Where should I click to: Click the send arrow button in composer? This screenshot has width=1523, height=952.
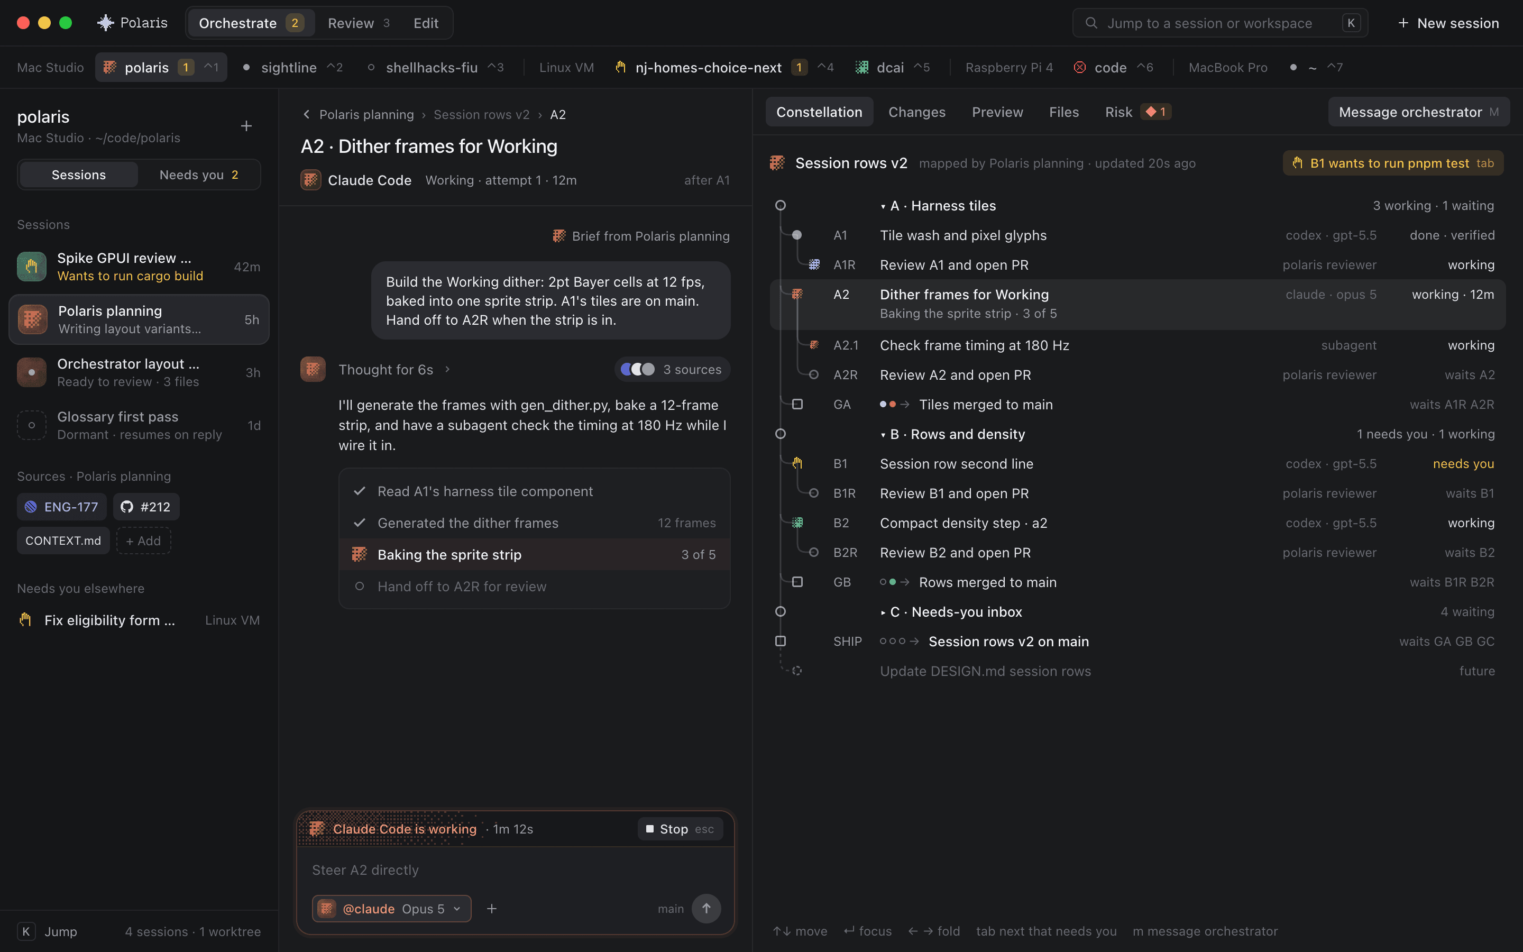(706, 909)
